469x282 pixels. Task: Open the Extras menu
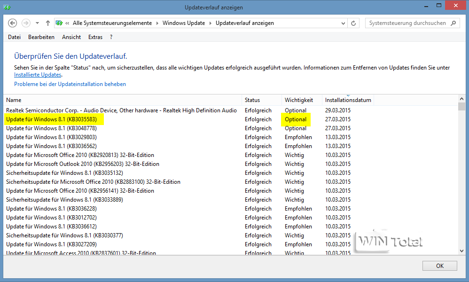tap(95, 37)
